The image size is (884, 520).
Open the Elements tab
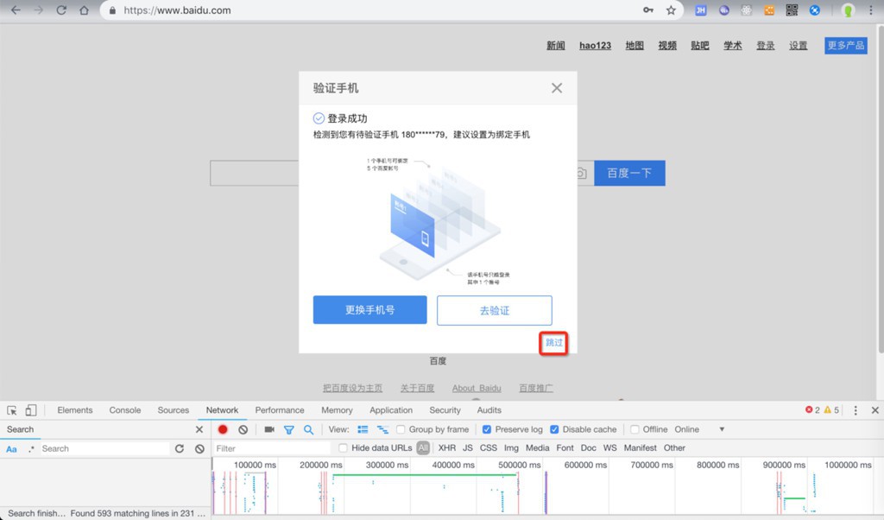(75, 410)
